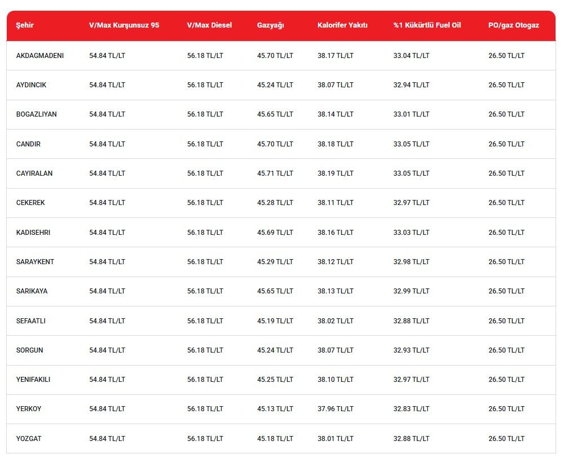Select the YERKOY city name
This screenshot has height=463, width=564.
tap(29, 408)
